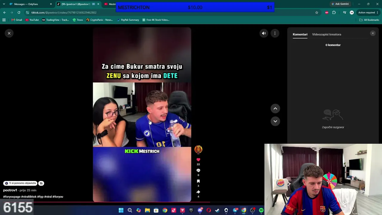Open Steam from the taskbar

(217, 210)
